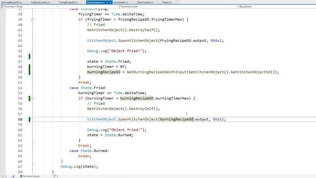Viewport: 316px width, 178px height.
Task: Click line number 49 in the margin
Action: click(20, 72)
